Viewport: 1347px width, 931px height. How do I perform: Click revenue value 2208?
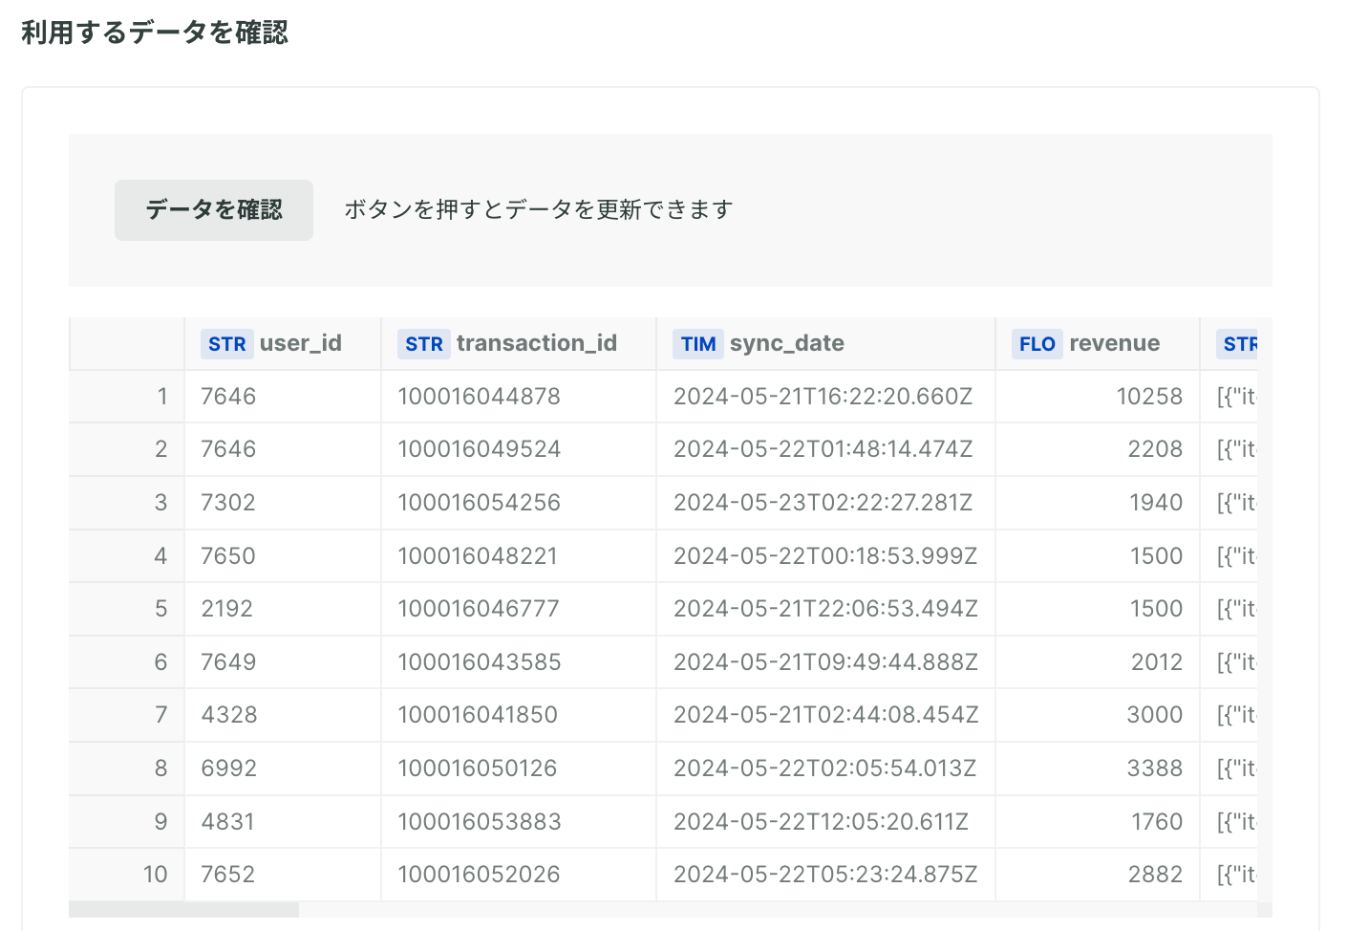click(1155, 449)
